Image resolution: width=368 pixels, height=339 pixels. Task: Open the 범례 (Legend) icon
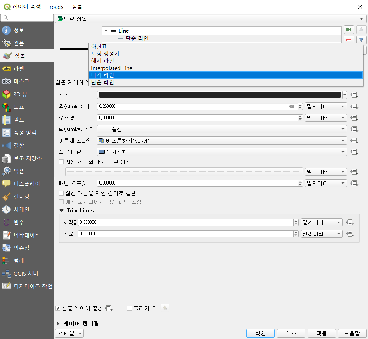[6, 261]
